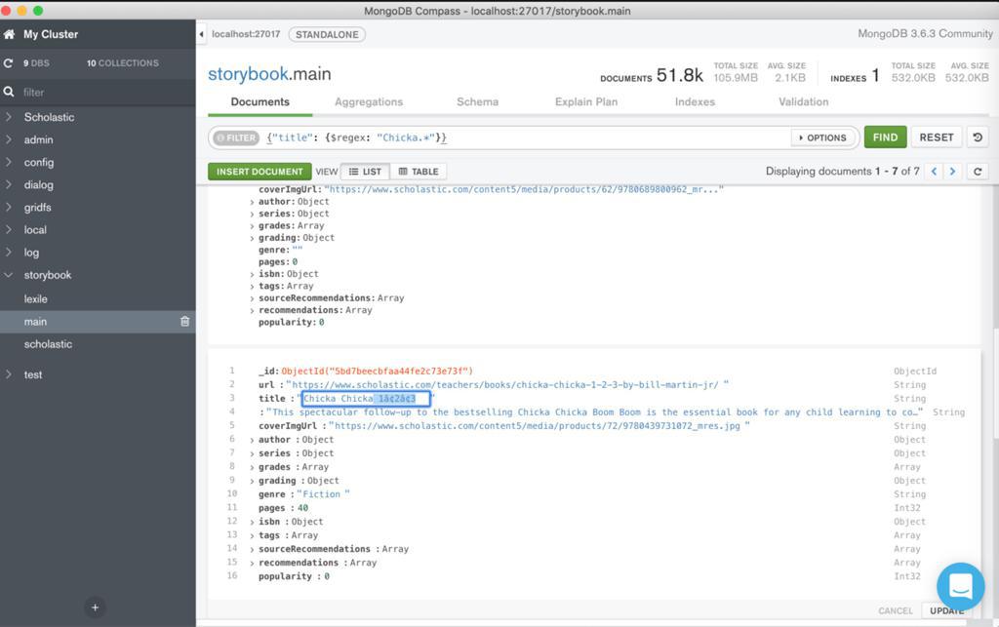Click the My Cluster home icon
This screenshot has width=999, height=627.
click(x=9, y=34)
